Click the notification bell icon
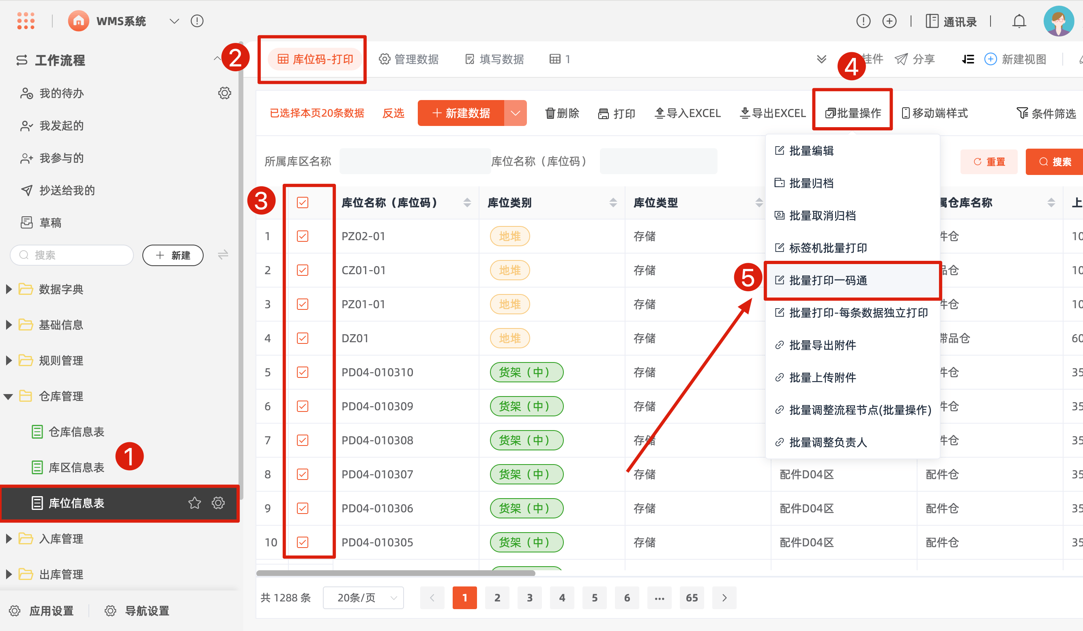This screenshot has width=1083, height=631. tap(1019, 21)
